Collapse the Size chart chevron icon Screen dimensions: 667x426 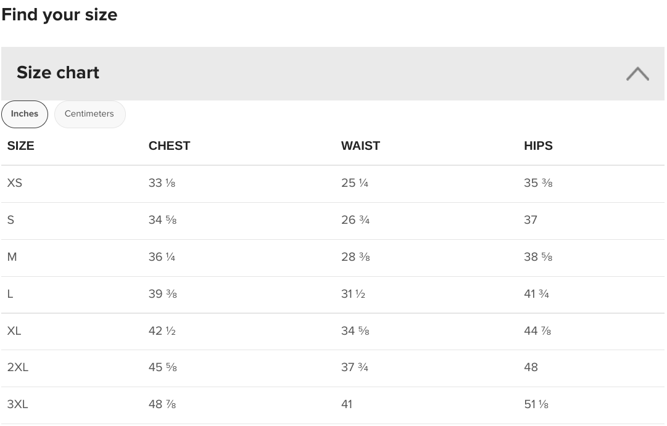tap(637, 73)
